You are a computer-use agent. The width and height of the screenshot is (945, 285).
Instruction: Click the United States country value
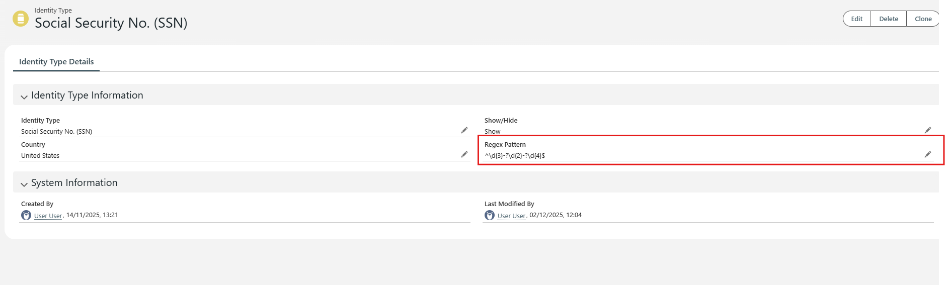coord(40,156)
